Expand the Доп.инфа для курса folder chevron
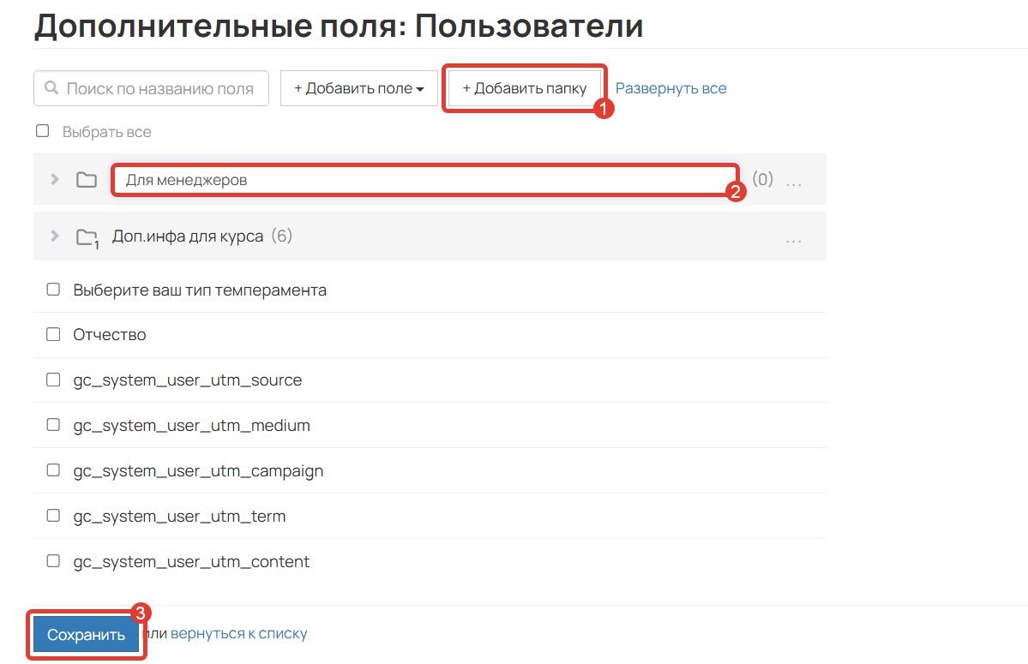Screen dimensions: 1028x664 click(x=55, y=236)
